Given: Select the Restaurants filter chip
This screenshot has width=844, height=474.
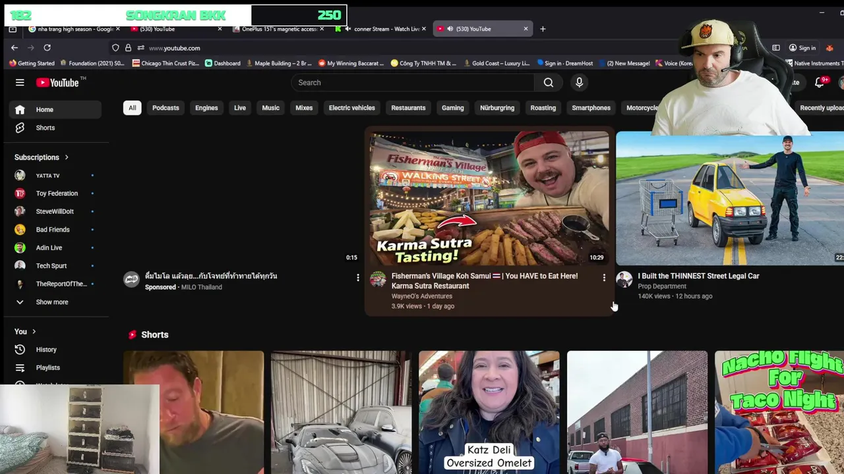Looking at the screenshot, I should (x=408, y=108).
